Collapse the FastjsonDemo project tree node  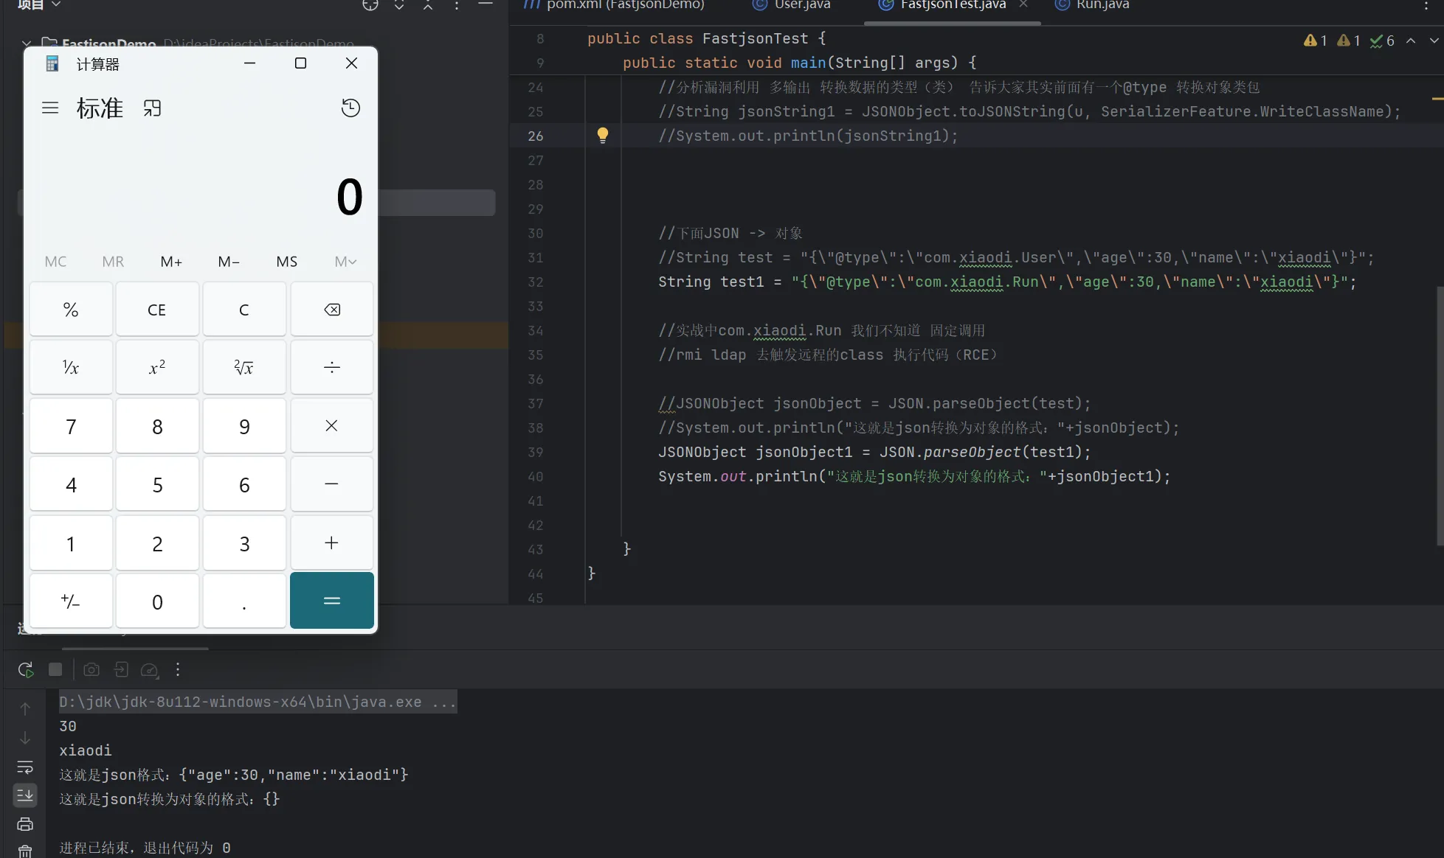[x=27, y=43]
